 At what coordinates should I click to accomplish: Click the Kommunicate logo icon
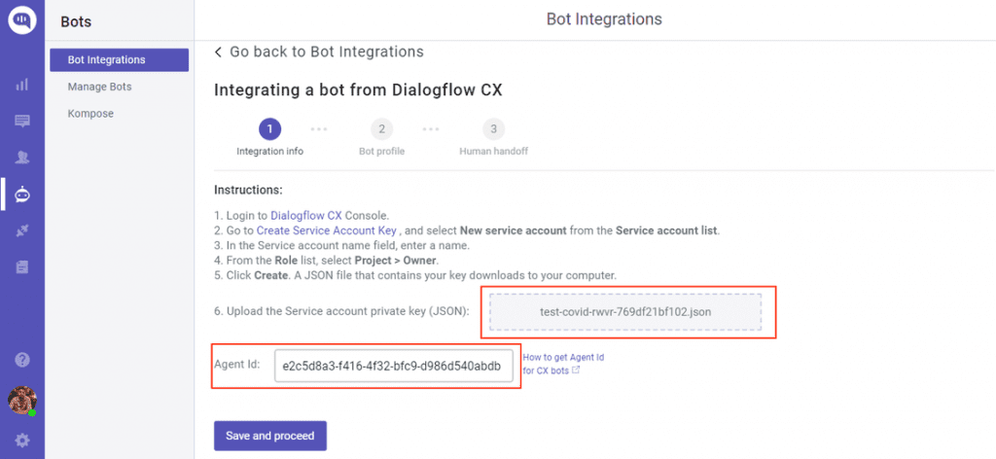[x=21, y=19]
